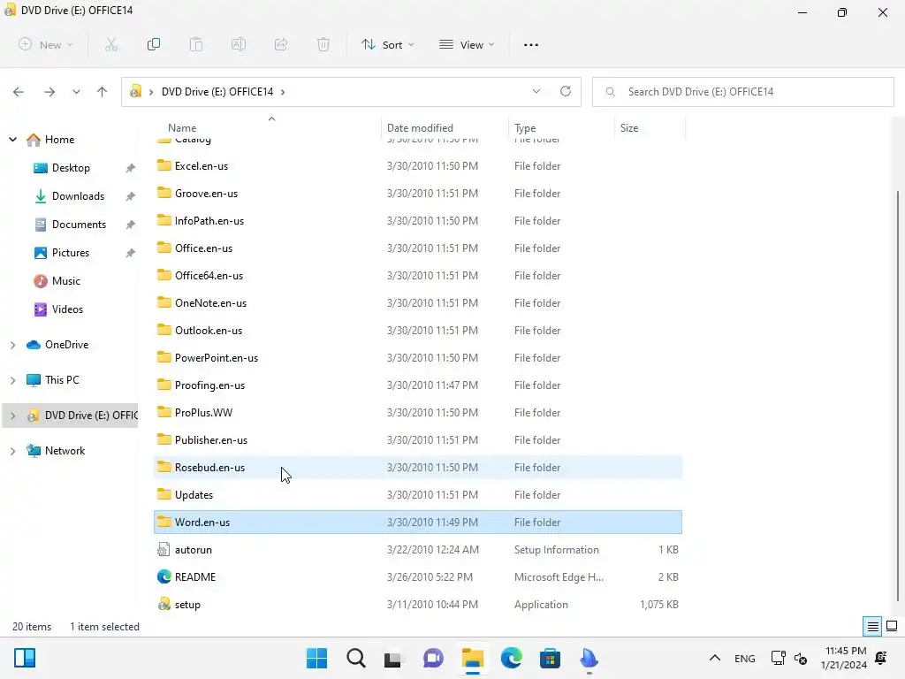Image resolution: width=905 pixels, height=679 pixels.
Task: Open the taskbar clock and date
Action: coord(844,658)
